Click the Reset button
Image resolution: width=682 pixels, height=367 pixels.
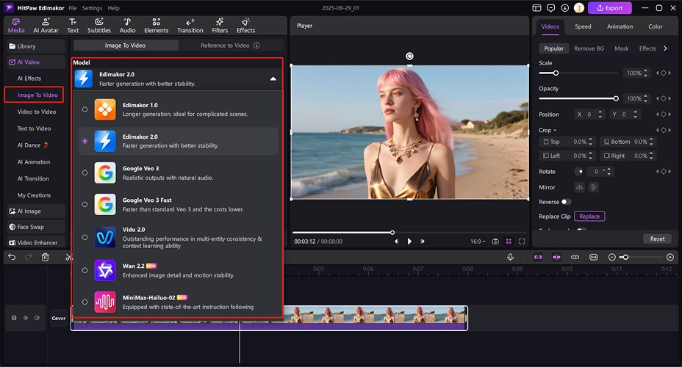pyautogui.click(x=657, y=239)
